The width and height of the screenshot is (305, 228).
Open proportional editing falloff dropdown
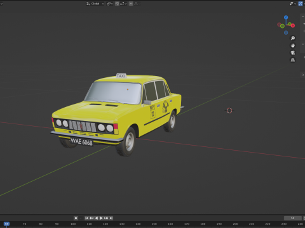[137, 4]
